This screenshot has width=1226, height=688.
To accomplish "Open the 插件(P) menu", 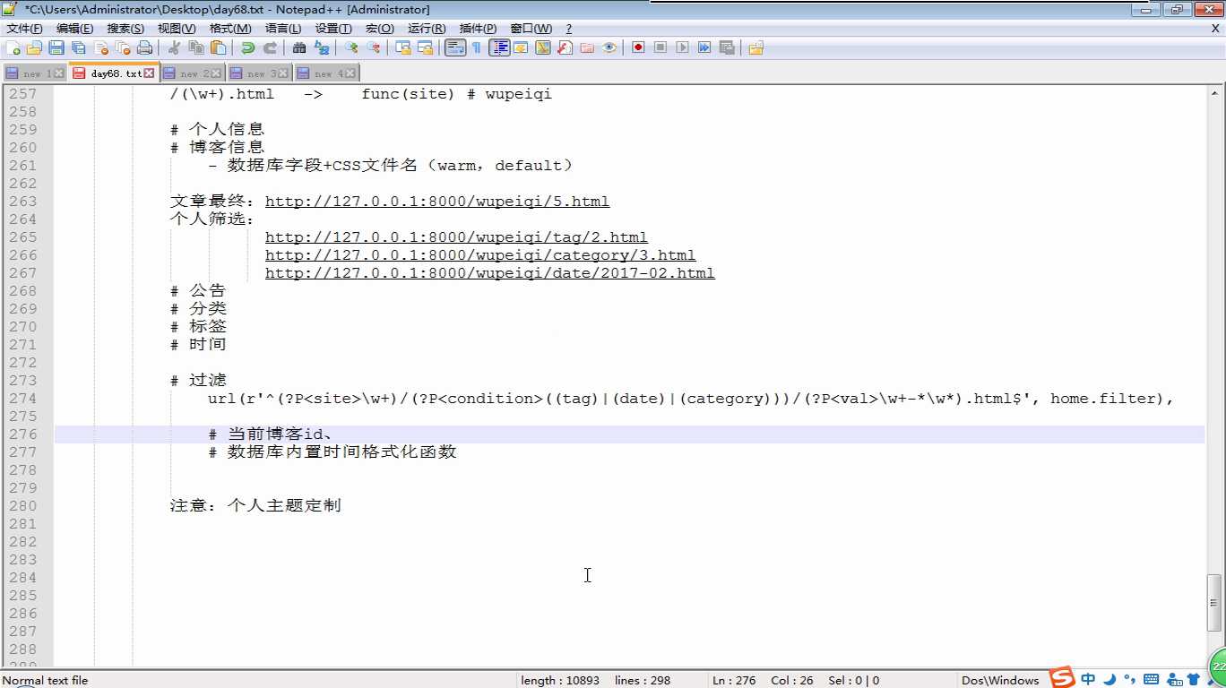I will [x=478, y=29].
